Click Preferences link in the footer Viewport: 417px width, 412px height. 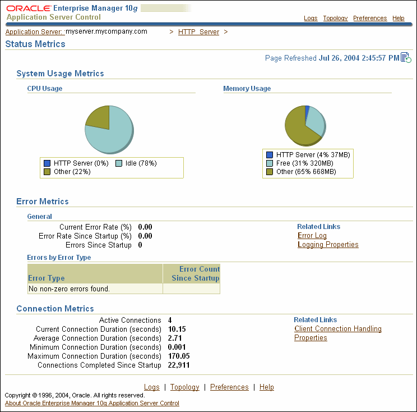[x=229, y=387]
